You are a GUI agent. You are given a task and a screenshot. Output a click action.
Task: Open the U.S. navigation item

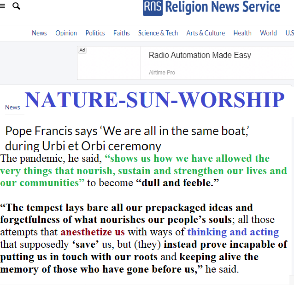(289, 33)
